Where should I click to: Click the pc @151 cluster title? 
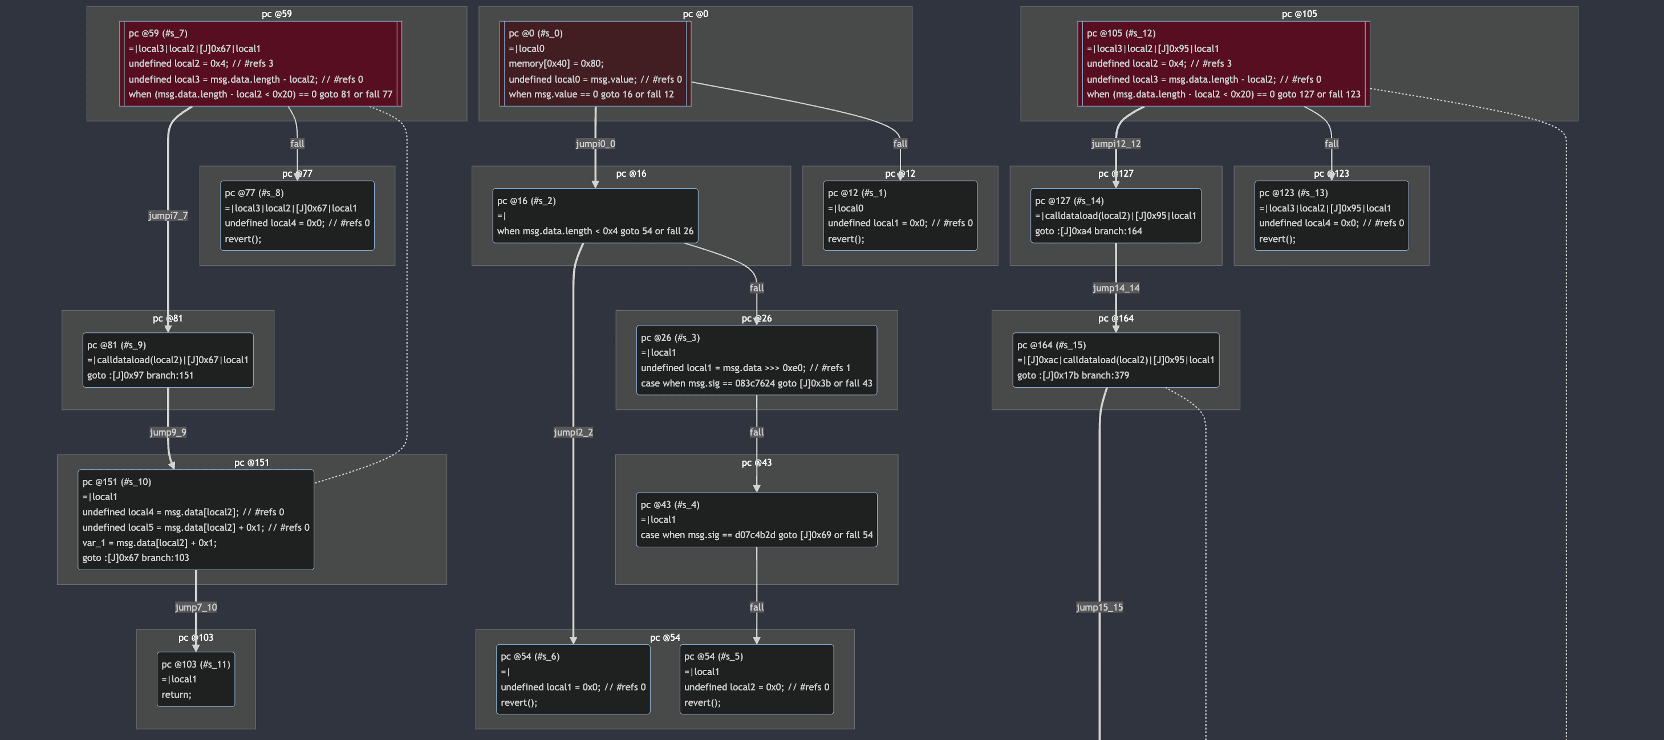(x=251, y=462)
